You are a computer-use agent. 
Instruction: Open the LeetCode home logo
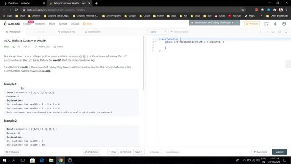(11, 24)
